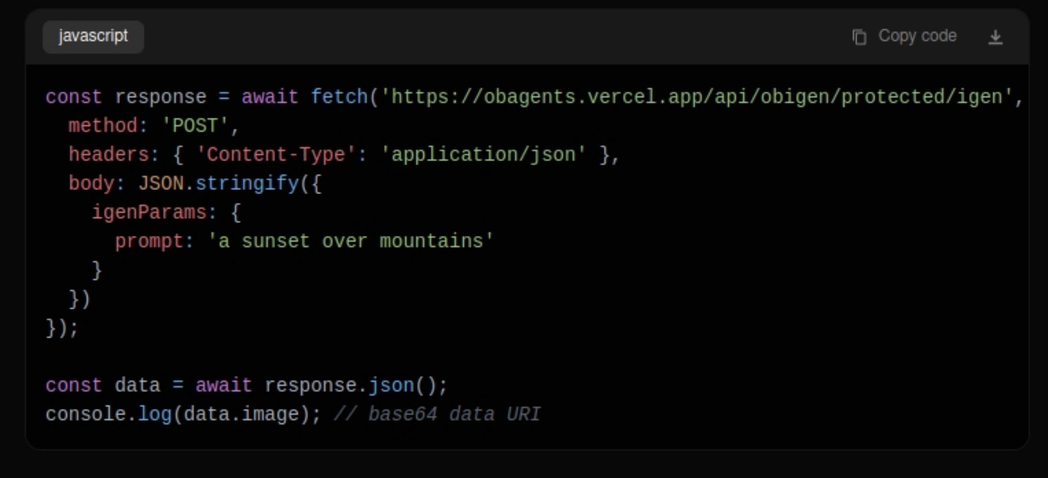1048x478 pixels.
Task: Click the fetch function name in code
Action: 339,97
